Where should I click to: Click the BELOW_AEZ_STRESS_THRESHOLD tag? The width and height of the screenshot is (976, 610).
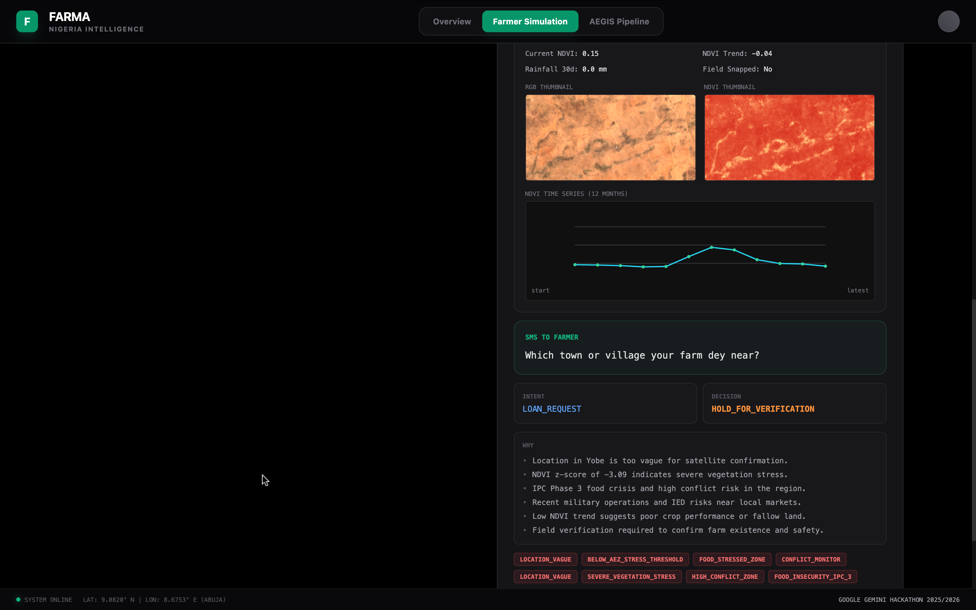coord(635,559)
